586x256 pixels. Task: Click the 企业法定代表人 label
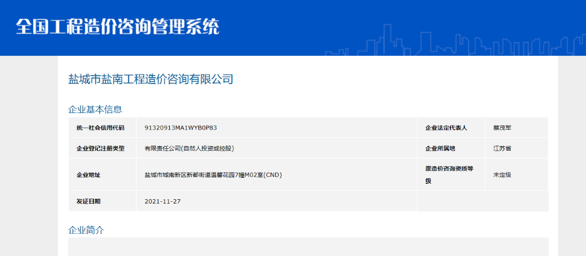(x=446, y=128)
